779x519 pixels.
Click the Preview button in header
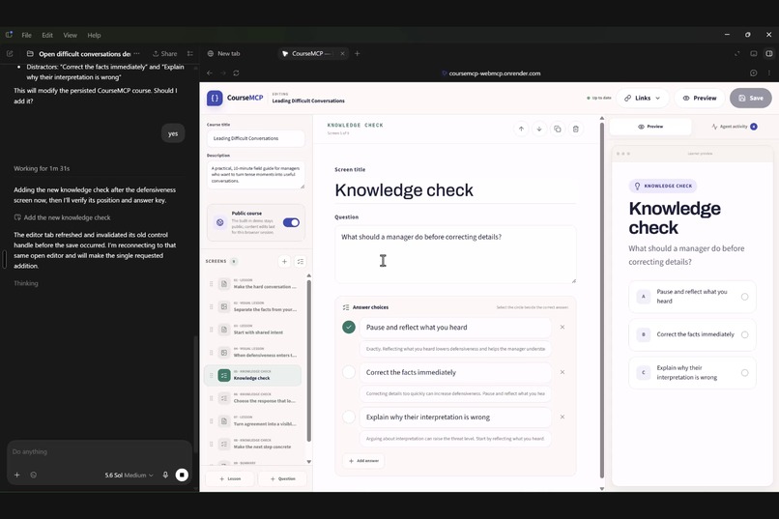coord(700,98)
